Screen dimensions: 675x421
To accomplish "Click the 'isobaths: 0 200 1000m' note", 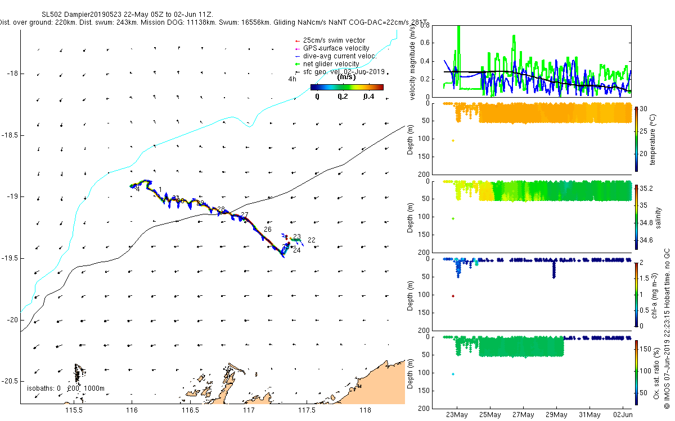I will tap(66, 388).
